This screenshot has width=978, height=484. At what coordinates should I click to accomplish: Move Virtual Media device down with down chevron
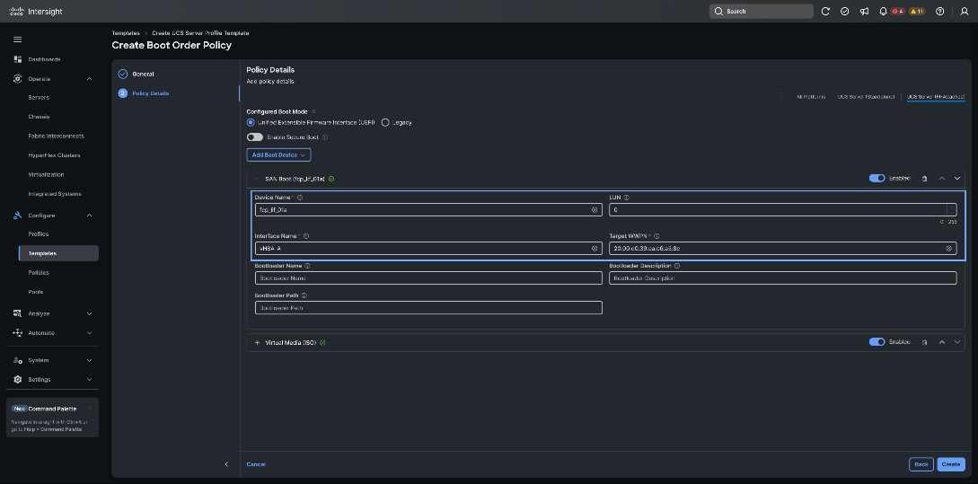pos(957,342)
